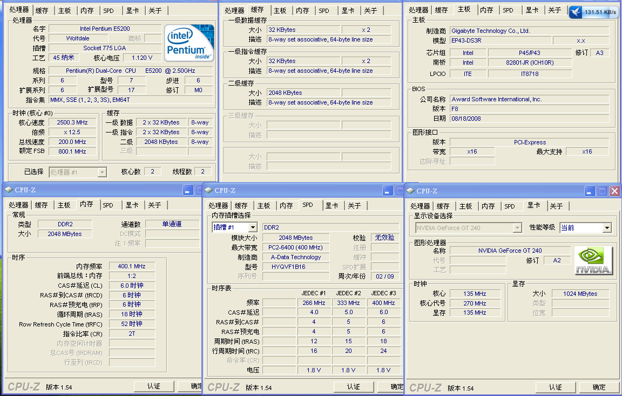The height and width of the screenshot is (396, 622).
Task: Select SPD tab in the NVIDIA graphics window
Action: coord(510,206)
